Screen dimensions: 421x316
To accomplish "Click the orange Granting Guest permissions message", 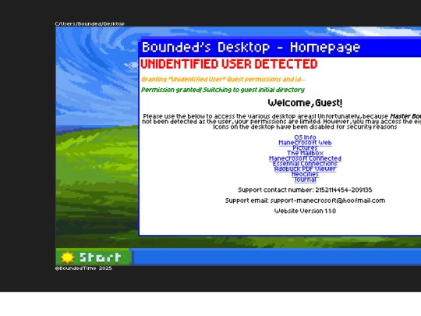I will click(223, 80).
